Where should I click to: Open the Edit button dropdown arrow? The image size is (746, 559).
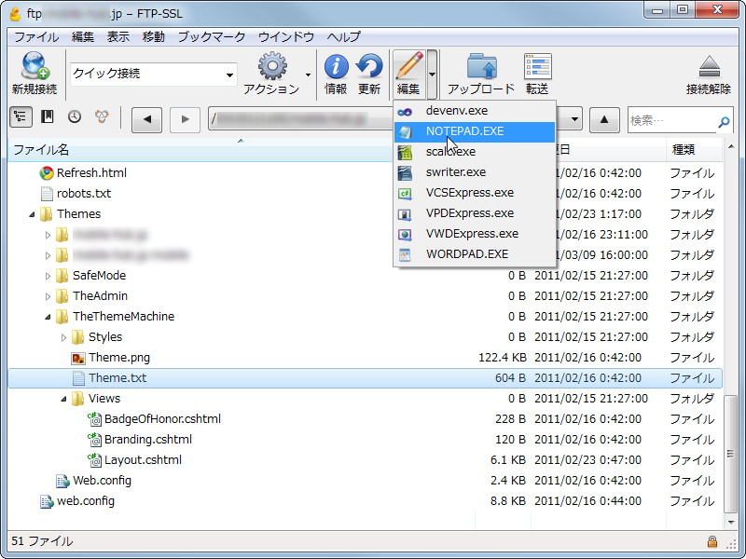[x=432, y=75]
